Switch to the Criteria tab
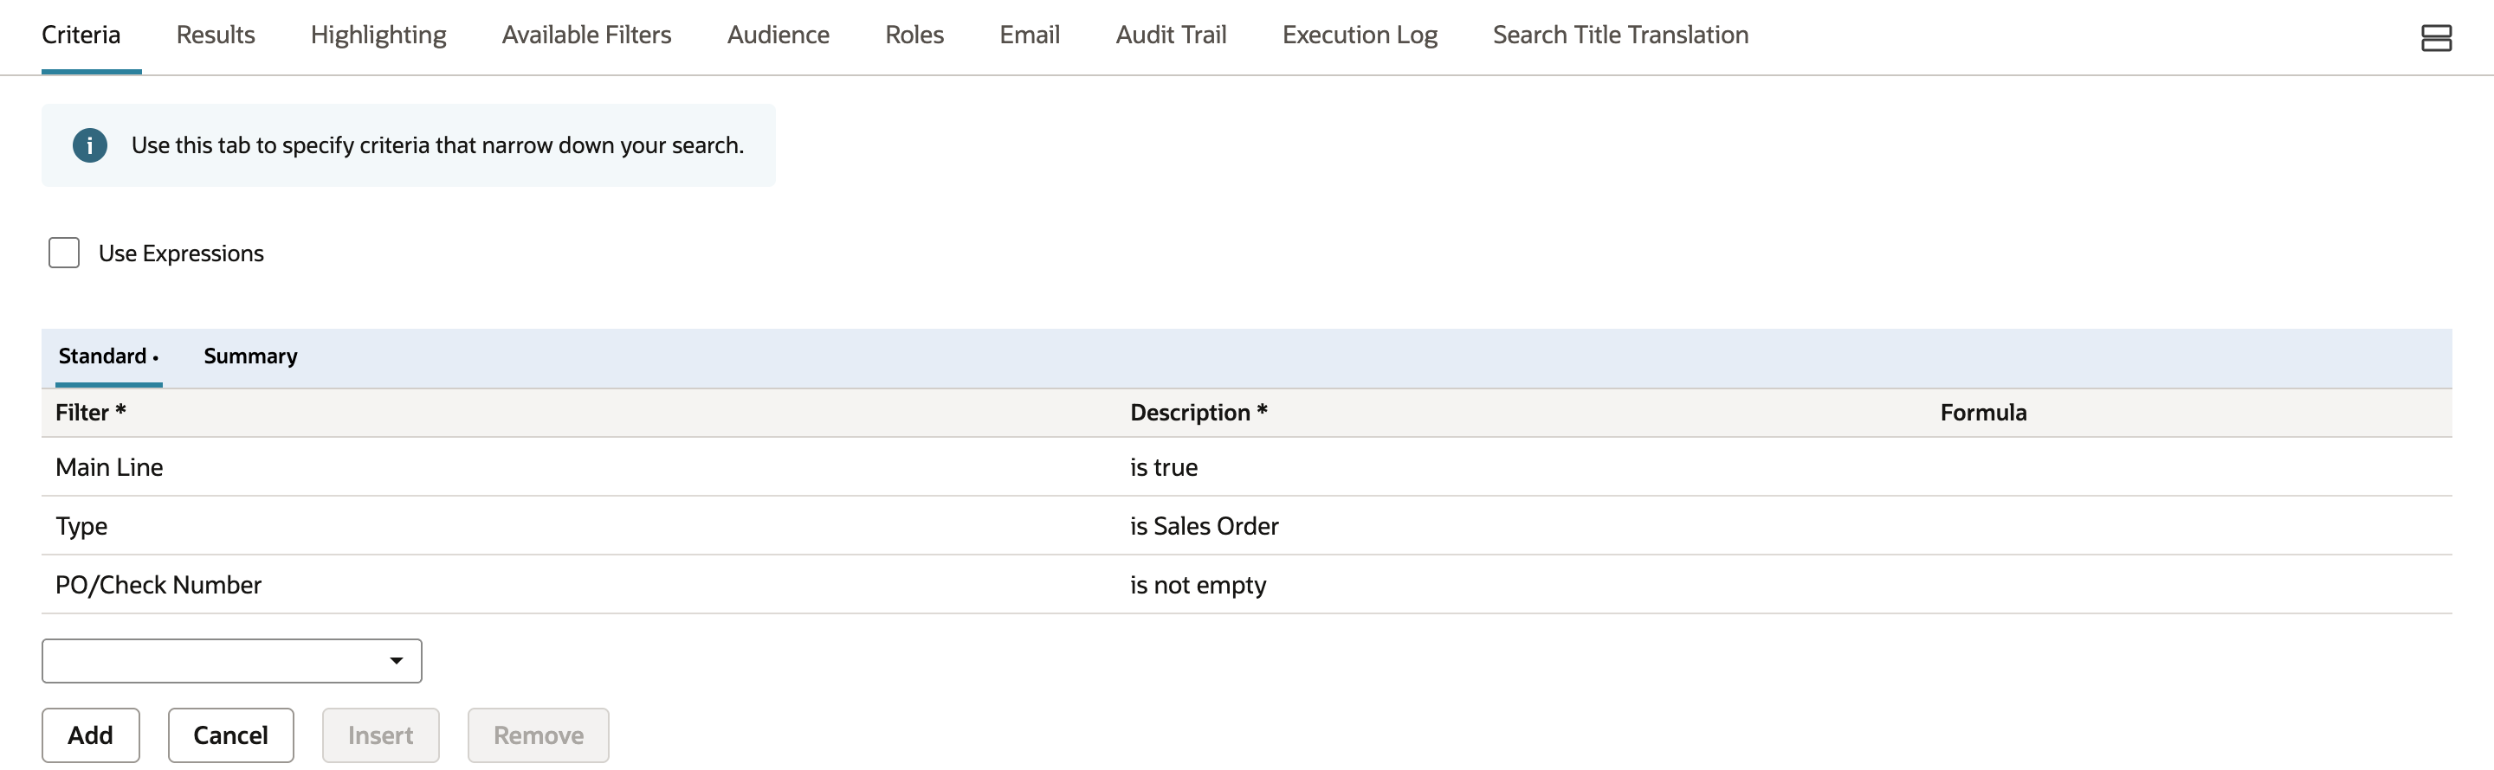Screen dimensions: 2494x770 coord(81,35)
